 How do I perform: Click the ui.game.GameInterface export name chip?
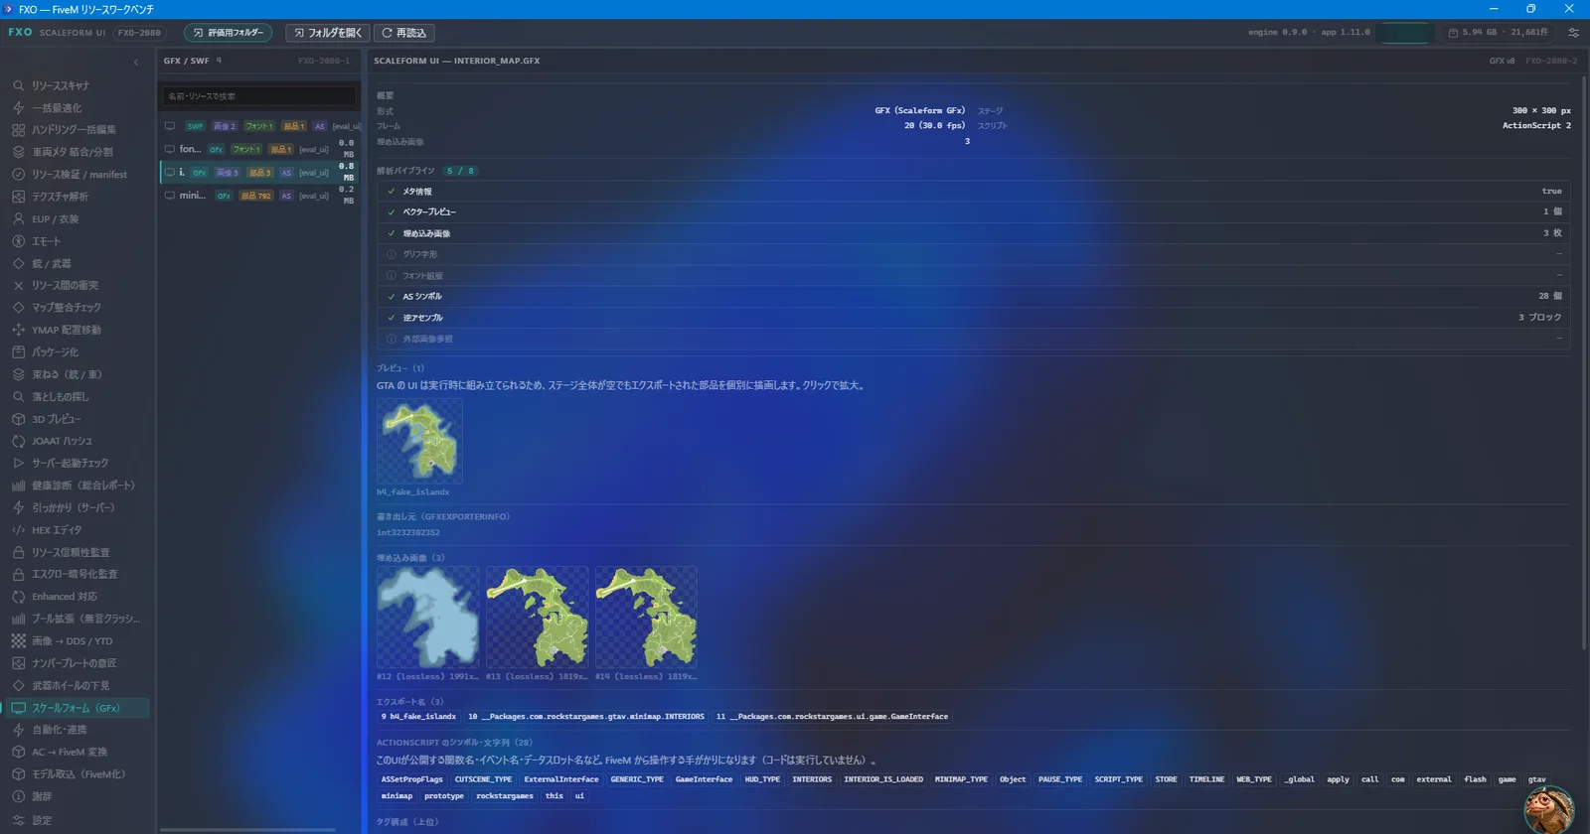(832, 717)
